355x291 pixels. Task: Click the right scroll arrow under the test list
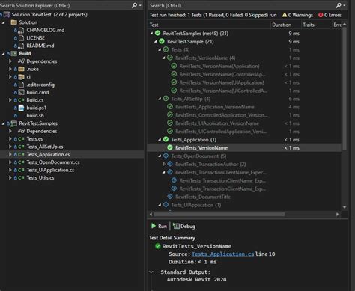[x=338, y=215]
